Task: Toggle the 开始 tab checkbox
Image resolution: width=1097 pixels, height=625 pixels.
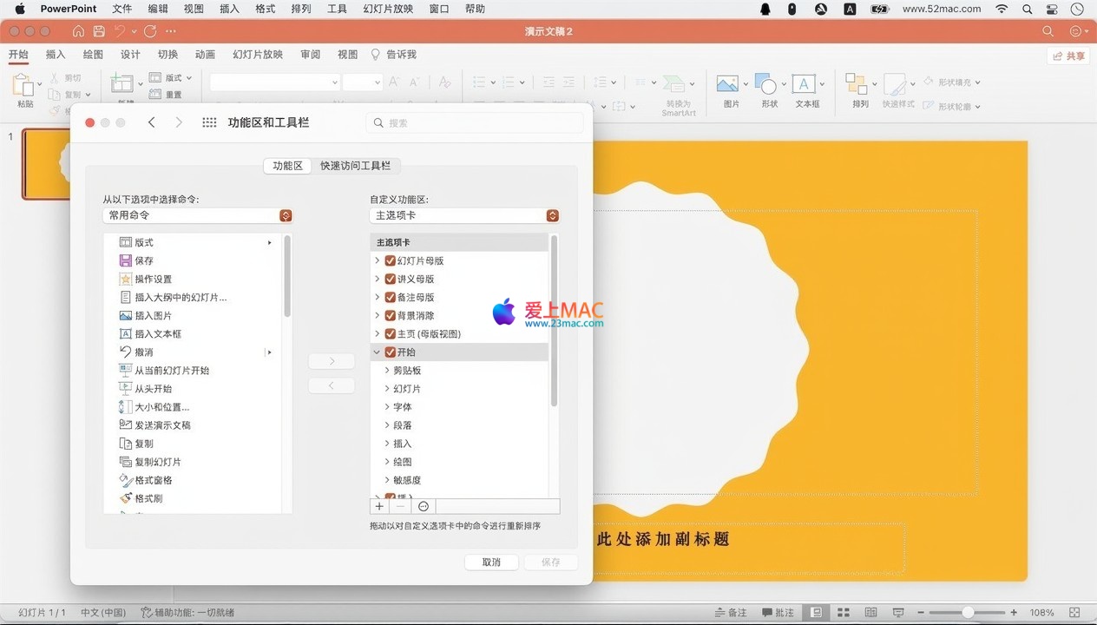Action: point(391,352)
